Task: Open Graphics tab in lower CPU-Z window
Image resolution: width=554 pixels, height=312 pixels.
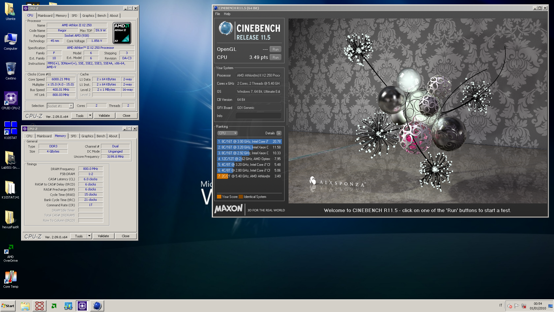Action: pos(87,136)
